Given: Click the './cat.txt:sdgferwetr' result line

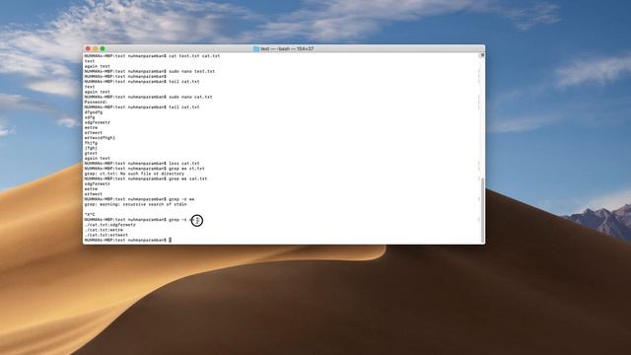Looking at the screenshot, I should pyautogui.click(x=109, y=225).
